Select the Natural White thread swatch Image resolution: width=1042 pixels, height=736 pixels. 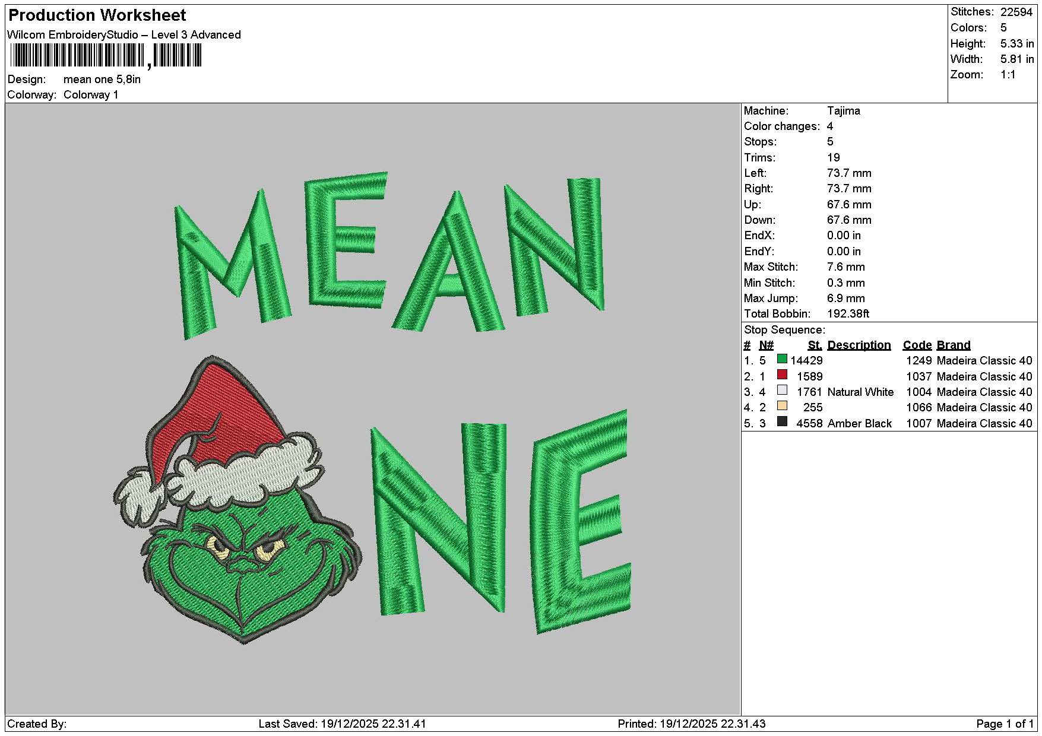tap(782, 391)
